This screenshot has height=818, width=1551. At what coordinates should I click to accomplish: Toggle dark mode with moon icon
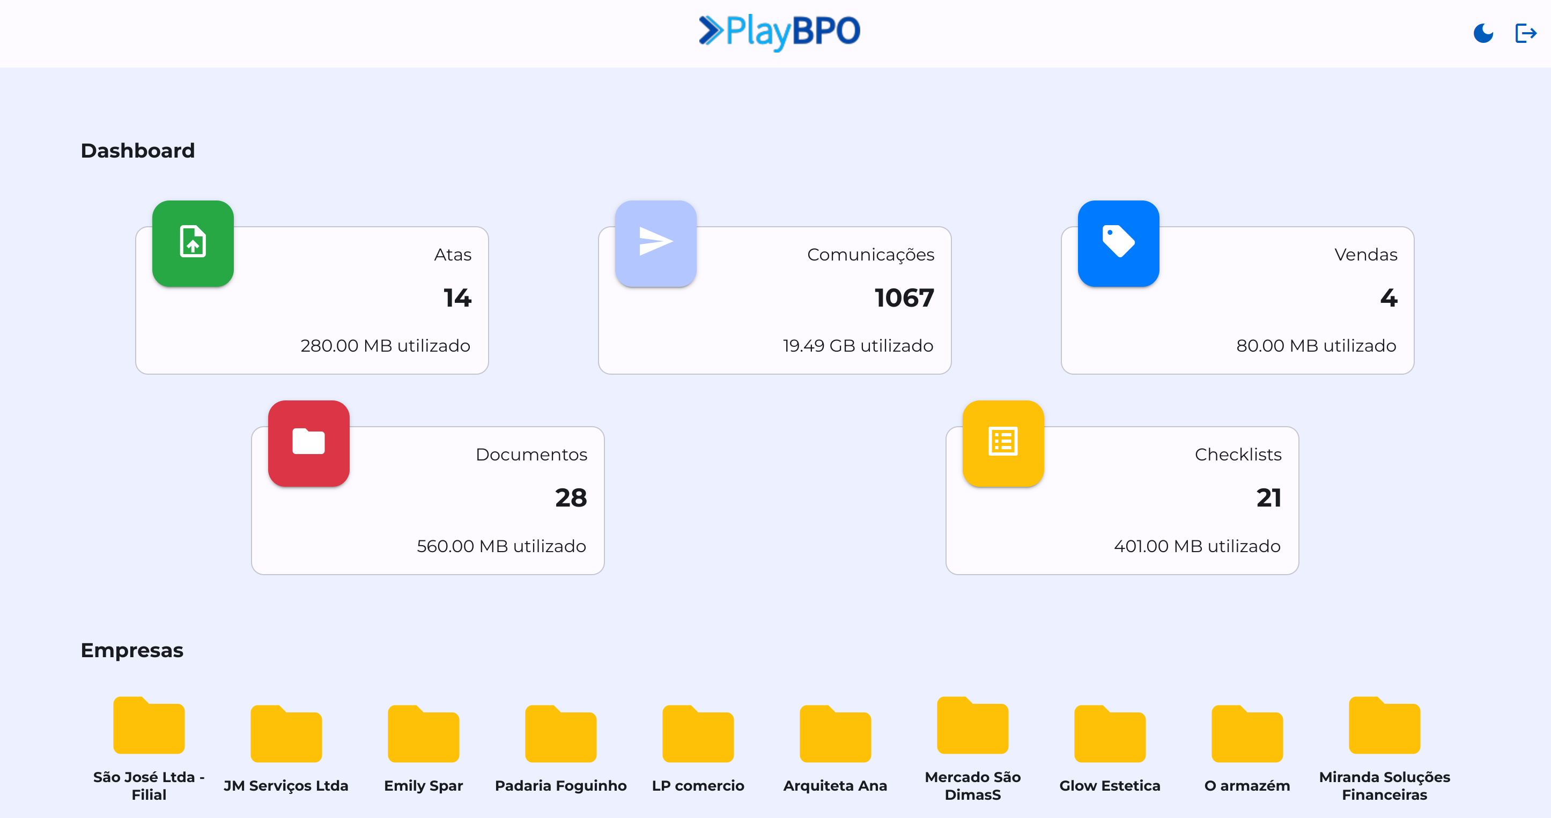[x=1483, y=33]
